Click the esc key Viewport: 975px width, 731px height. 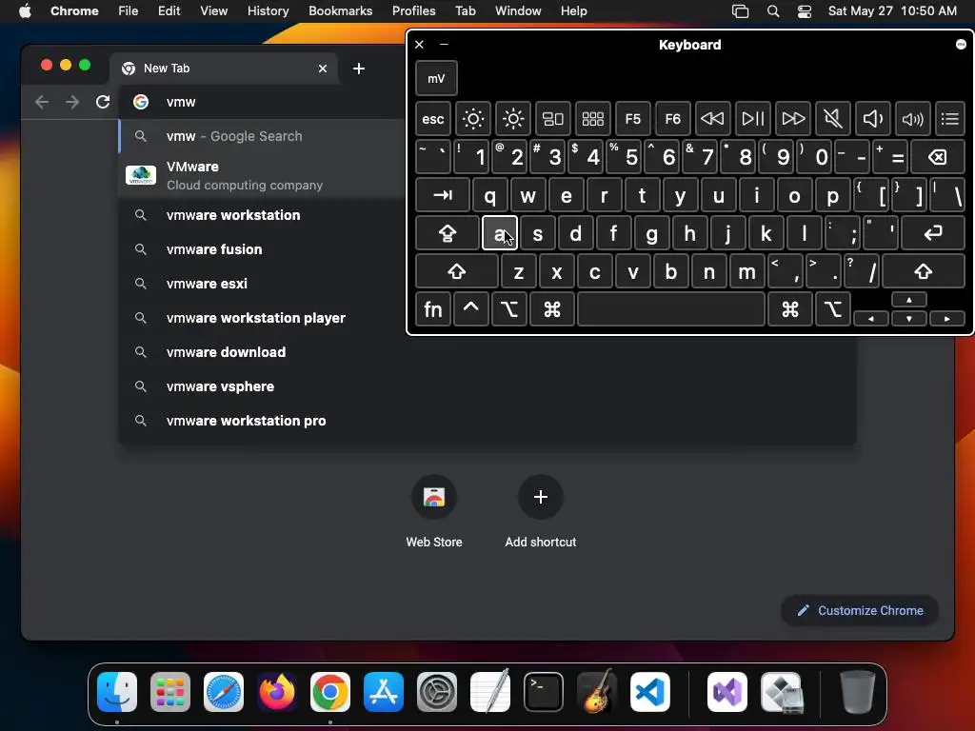coord(433,119)
